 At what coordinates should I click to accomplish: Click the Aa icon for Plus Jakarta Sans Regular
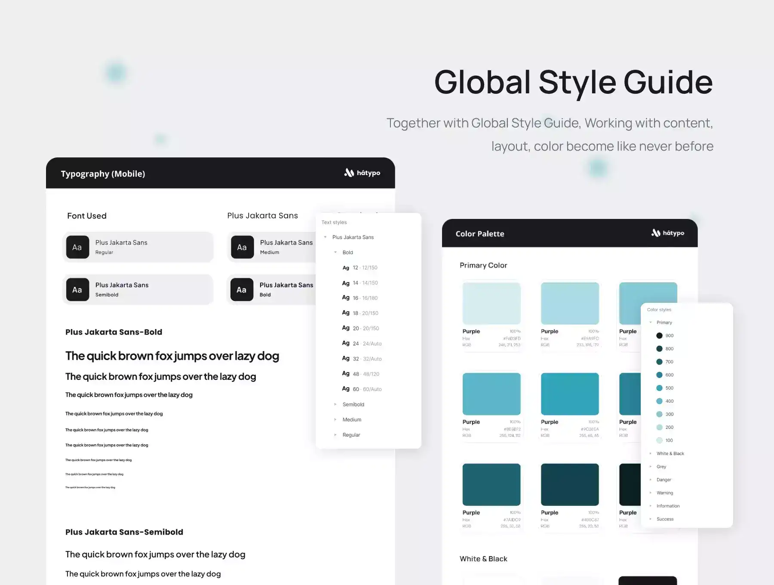coord(77,247)
